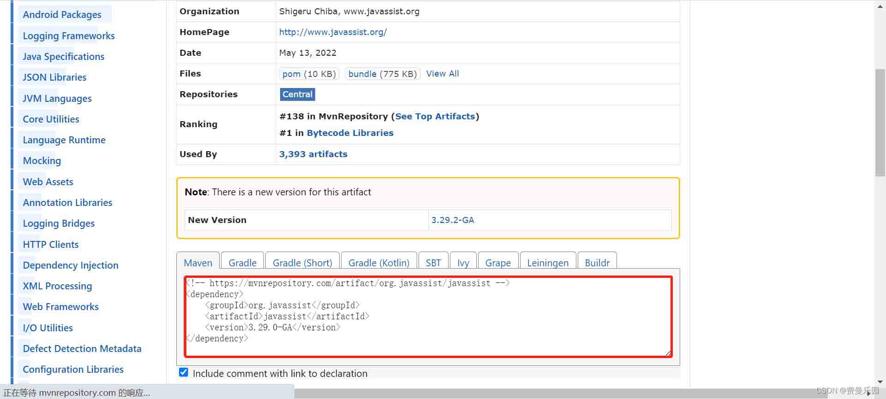Open the Bytecode Libraries category link
886x399 pixels.
click(350, 133)
